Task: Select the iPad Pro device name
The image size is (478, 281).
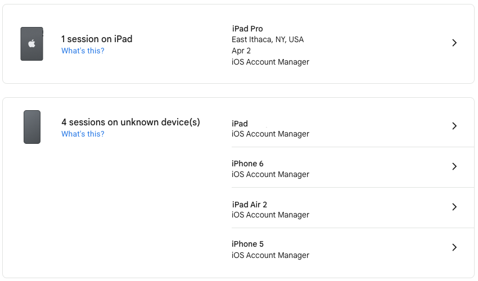Action: (x=247, y=29)
